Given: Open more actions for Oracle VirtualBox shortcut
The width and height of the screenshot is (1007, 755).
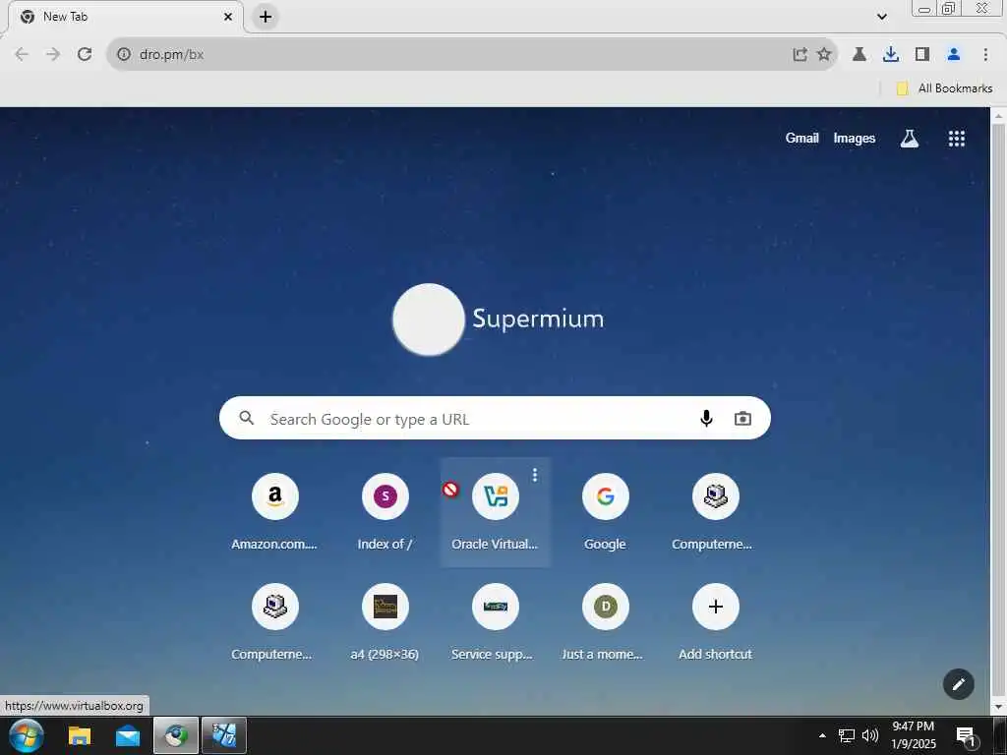Looking at the screenshot, I should pyautogui.click(x=534, y=475).
